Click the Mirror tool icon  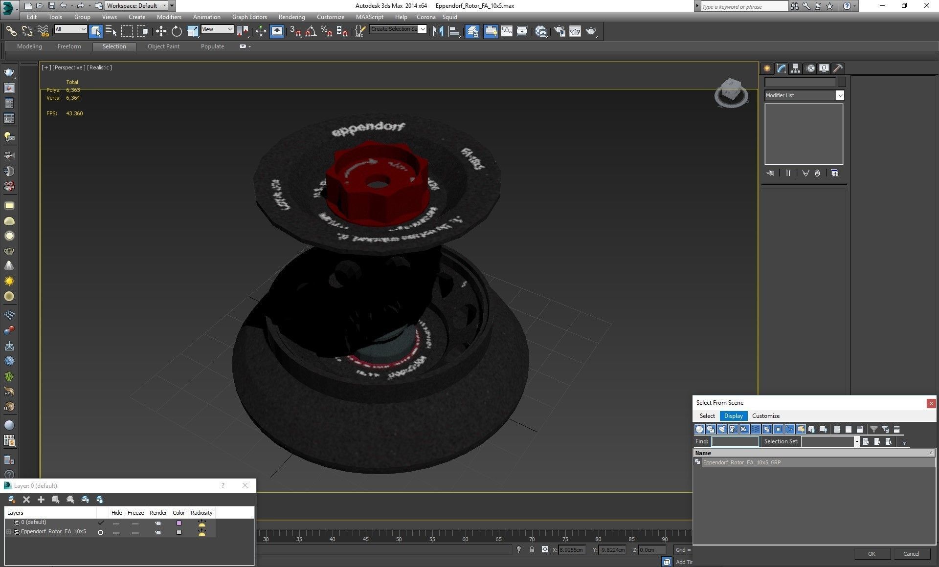(x=438, y=31)
